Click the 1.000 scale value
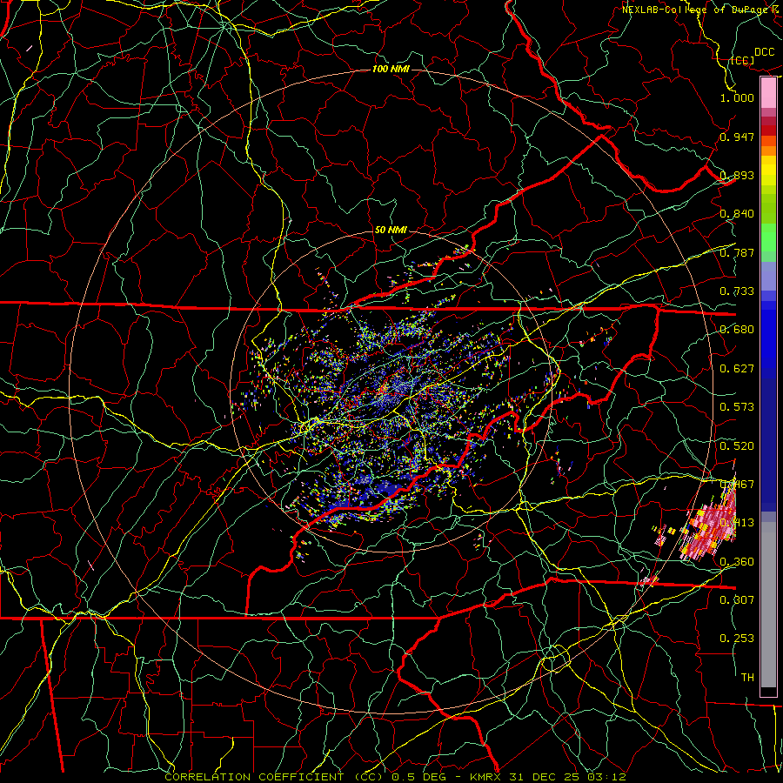This screenshot has height=783, width=783. tap(737, 97)
